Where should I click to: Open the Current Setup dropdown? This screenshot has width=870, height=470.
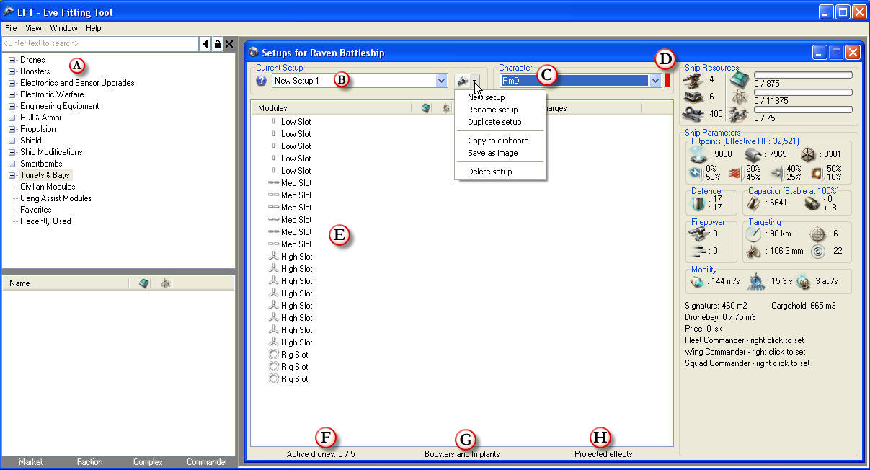click(441, 81)
